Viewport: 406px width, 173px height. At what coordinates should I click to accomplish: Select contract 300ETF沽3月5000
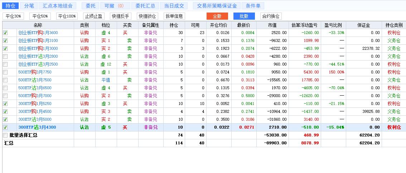coord(35,119)
